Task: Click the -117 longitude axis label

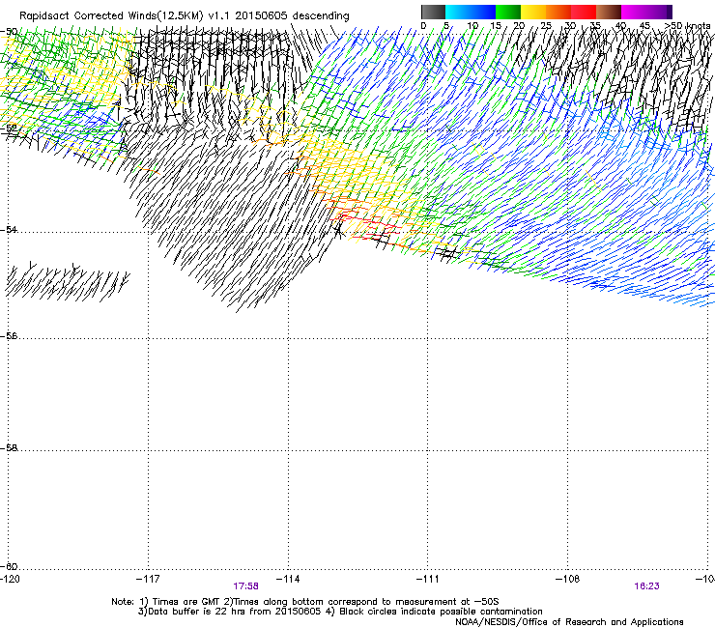Action: (149, 579)
